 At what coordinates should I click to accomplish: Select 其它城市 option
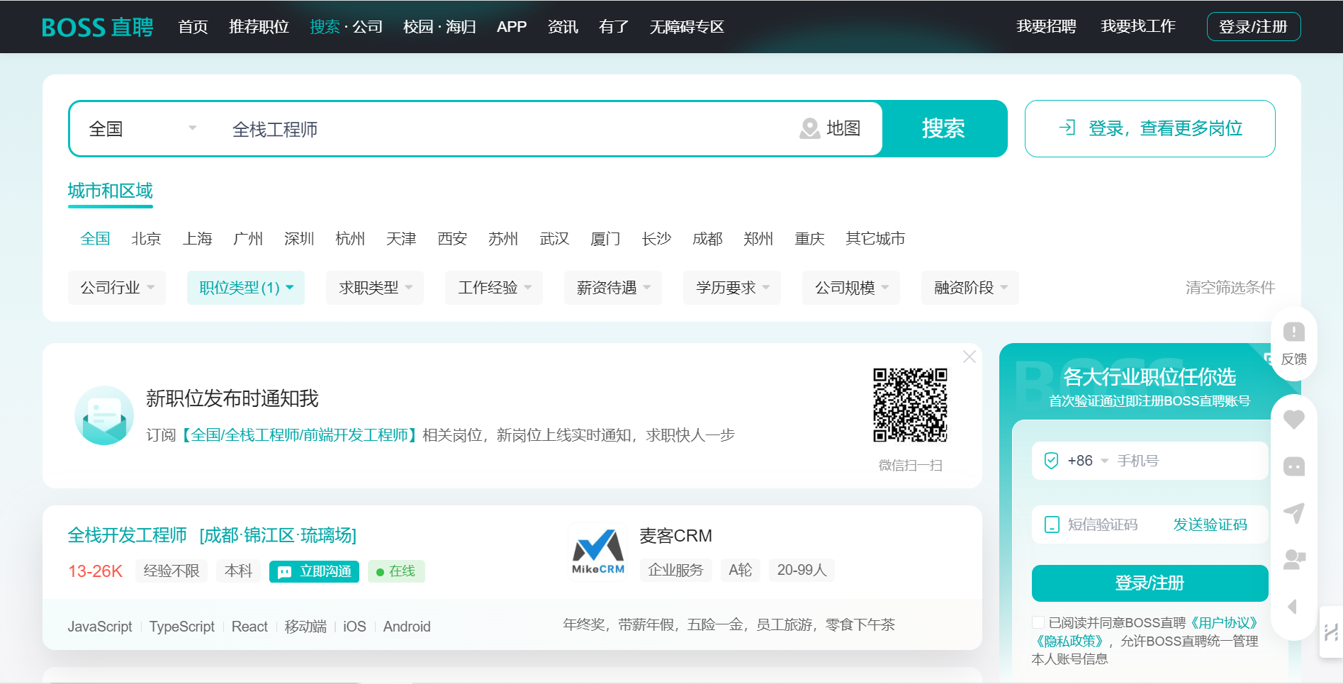(875, 239)
